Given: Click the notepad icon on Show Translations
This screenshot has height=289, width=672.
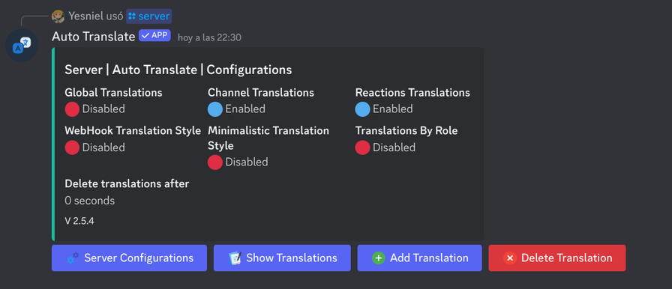Looking at the screenshot, I should click(235, 258).
